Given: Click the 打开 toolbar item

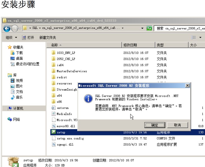Looking at the screenshot, I should (28, 38).
